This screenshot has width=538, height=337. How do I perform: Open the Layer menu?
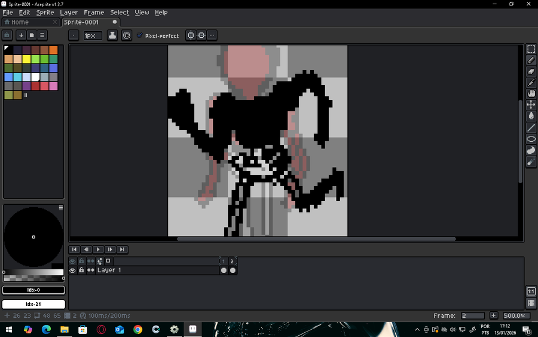(69, 13)
